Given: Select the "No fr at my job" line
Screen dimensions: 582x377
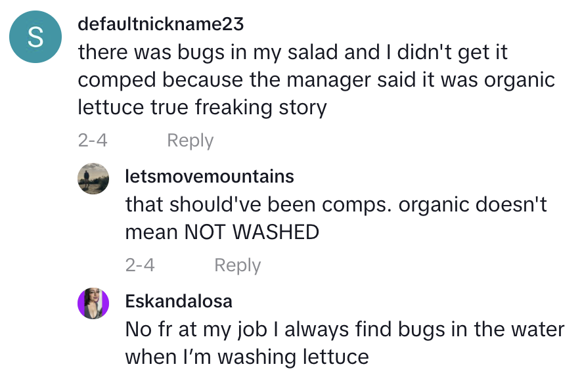Looking at the screenshot, I should 344,329.
